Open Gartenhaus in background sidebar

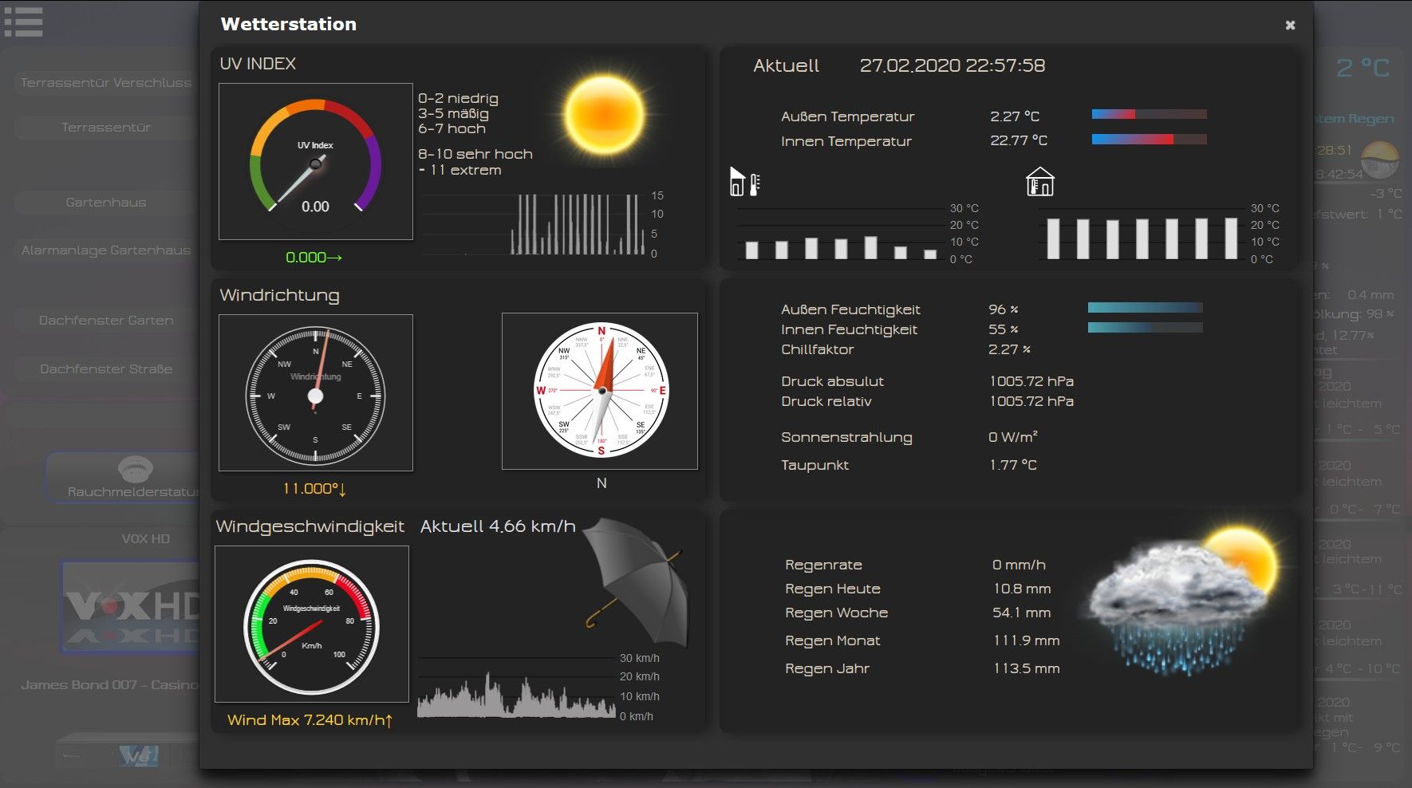106,203
